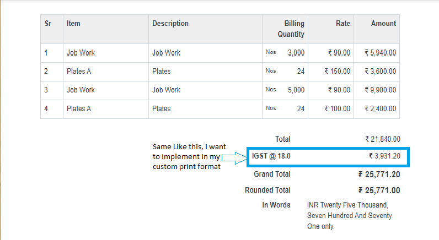Screen dimensions: 439x240
Task: Click the IGST amount ₹ 3,931.20
Action: click(385, 156)
